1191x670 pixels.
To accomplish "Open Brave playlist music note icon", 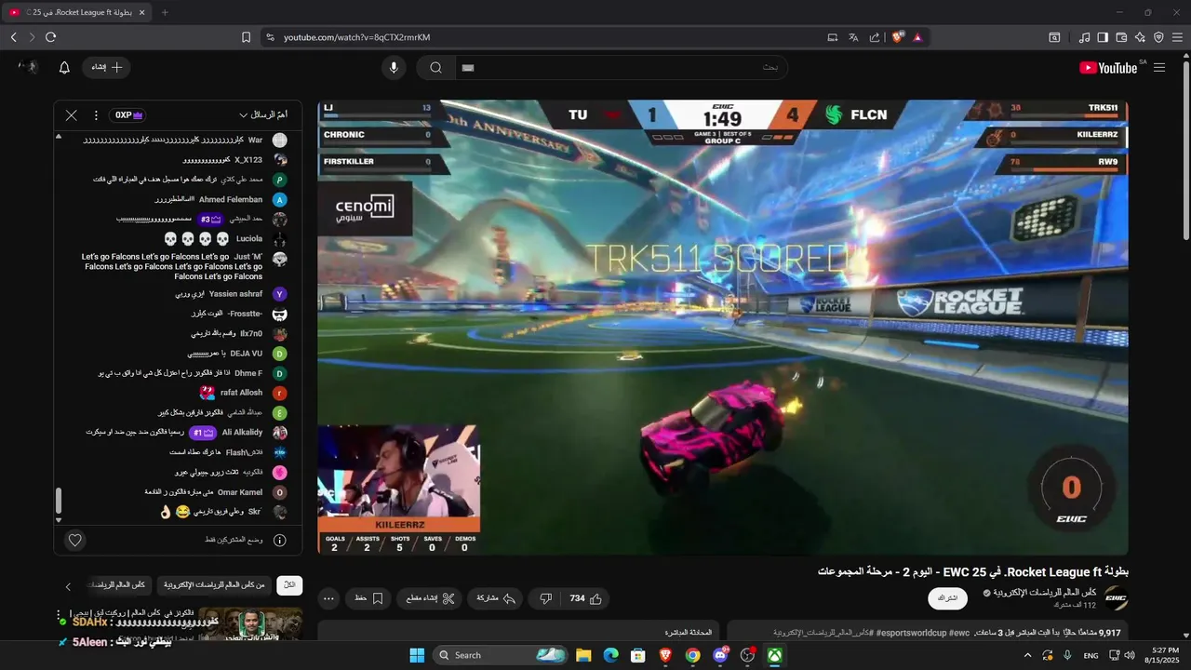I will (x=1084, y=37).
